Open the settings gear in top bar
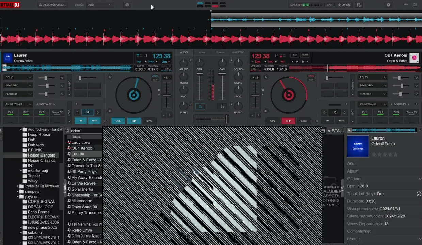422x245 pixels. [388, 5]
